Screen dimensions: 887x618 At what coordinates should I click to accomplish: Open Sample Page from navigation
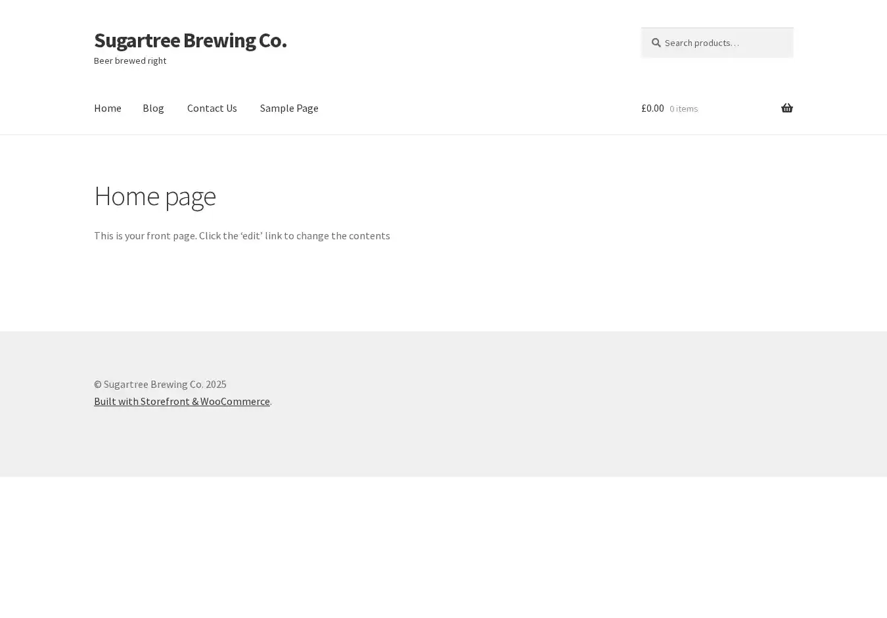(289, 108)
